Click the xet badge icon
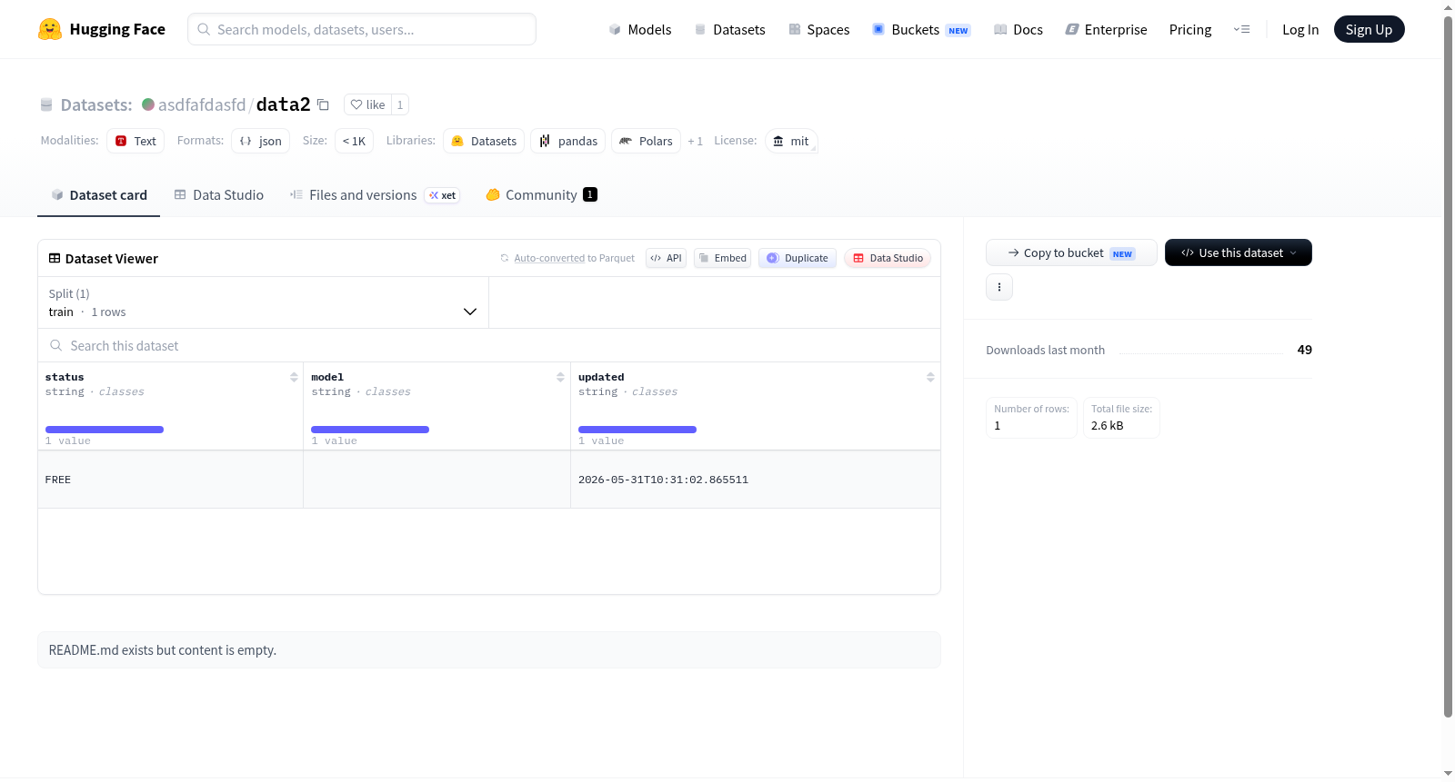This screenshot has width=1455, height=782. (x=443, y=195)
